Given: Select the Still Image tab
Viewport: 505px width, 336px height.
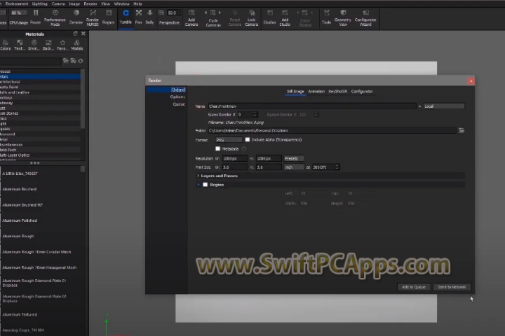Looking at the screenshot, I should coord(295,91).
